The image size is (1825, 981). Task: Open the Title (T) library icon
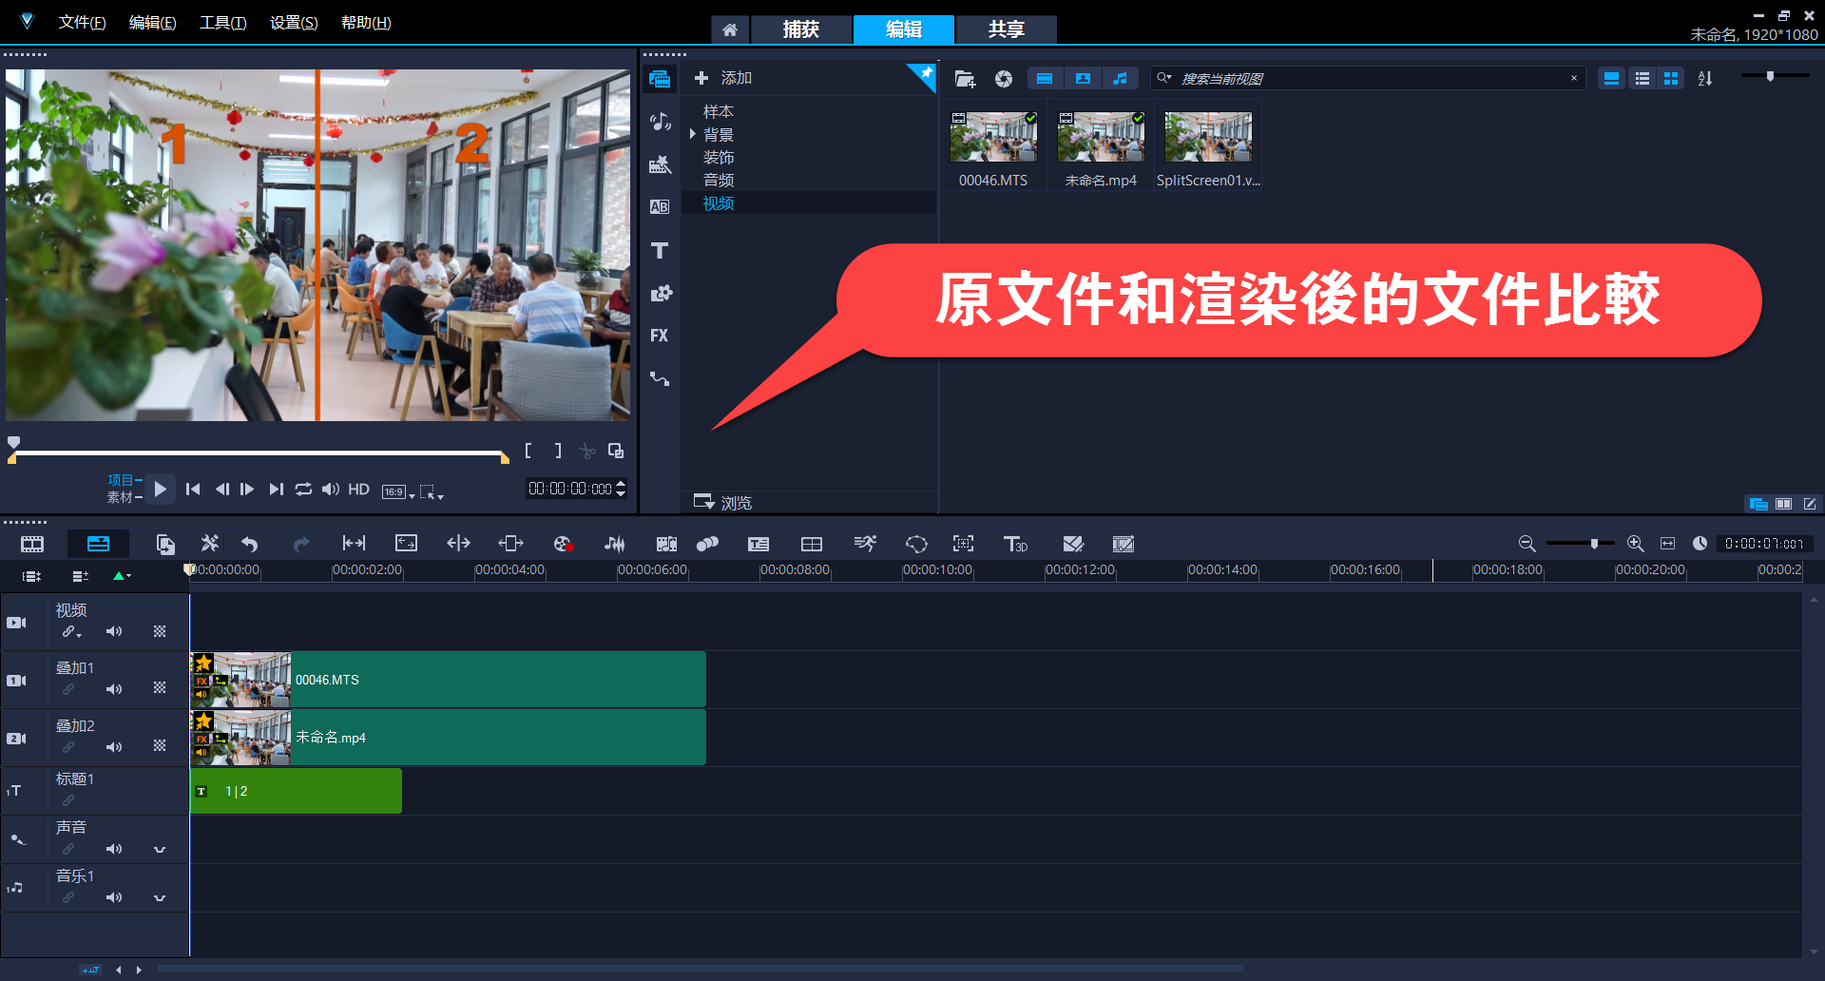[x=660, y=250]
